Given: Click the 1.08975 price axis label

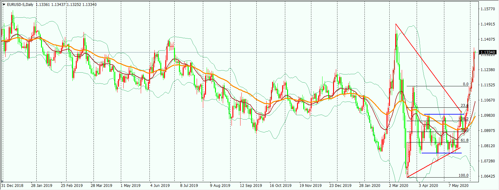Looking at the screenshot, I should click(488, 131).
